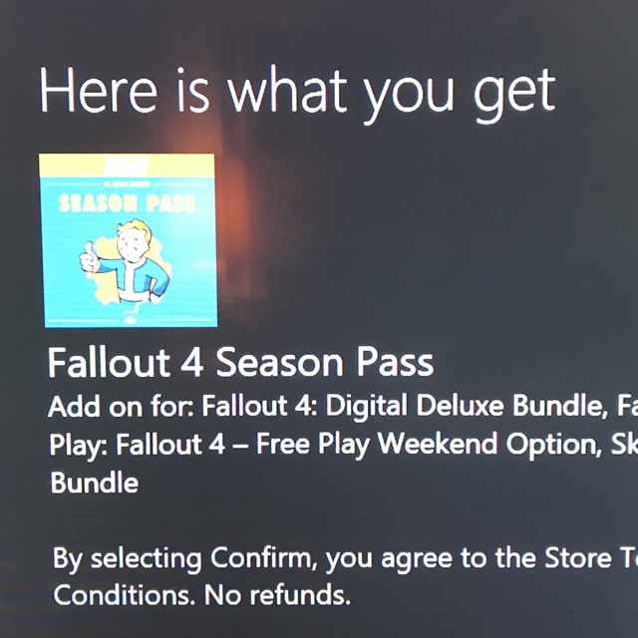Click the "Here is what you get" heading
Image resolution: width=638 pixels, height=638 pixels.
click(x=297, y=93)
